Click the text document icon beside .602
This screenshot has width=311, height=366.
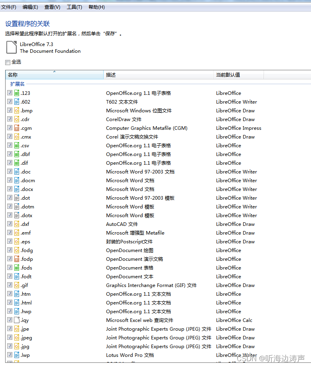click(x=17, y=102)
